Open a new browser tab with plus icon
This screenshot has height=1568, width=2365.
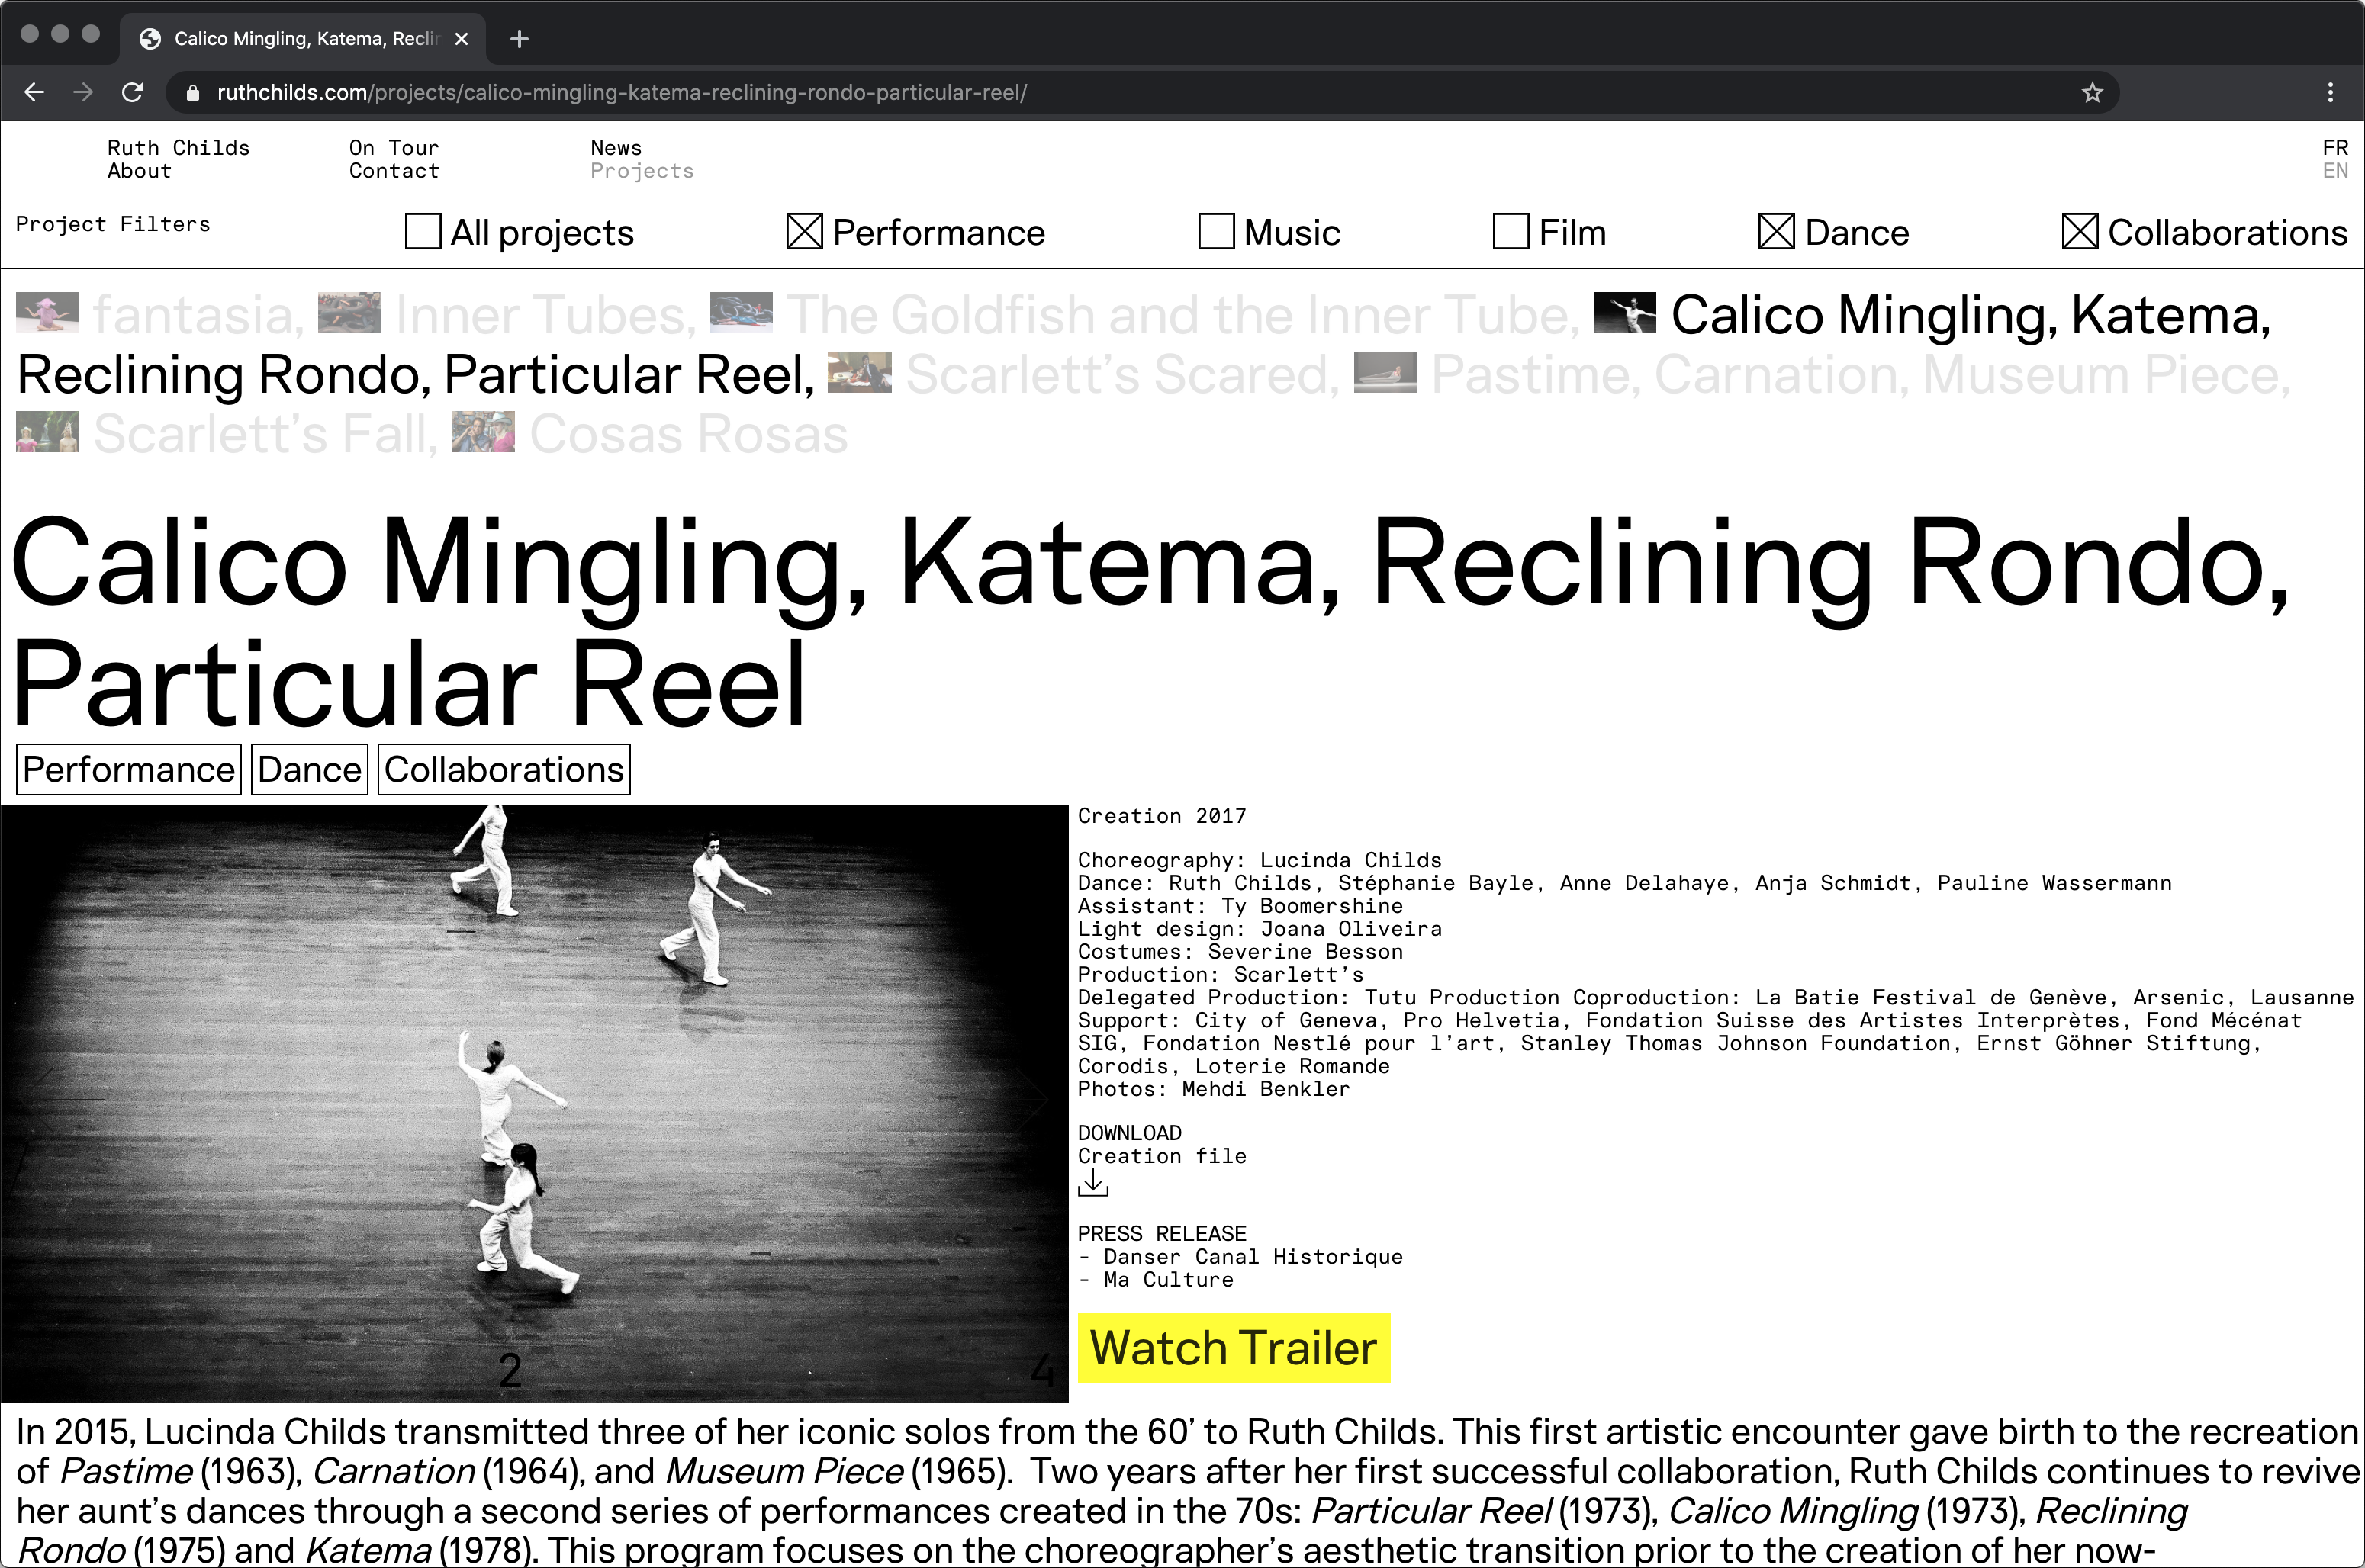[x=518, y=39]
